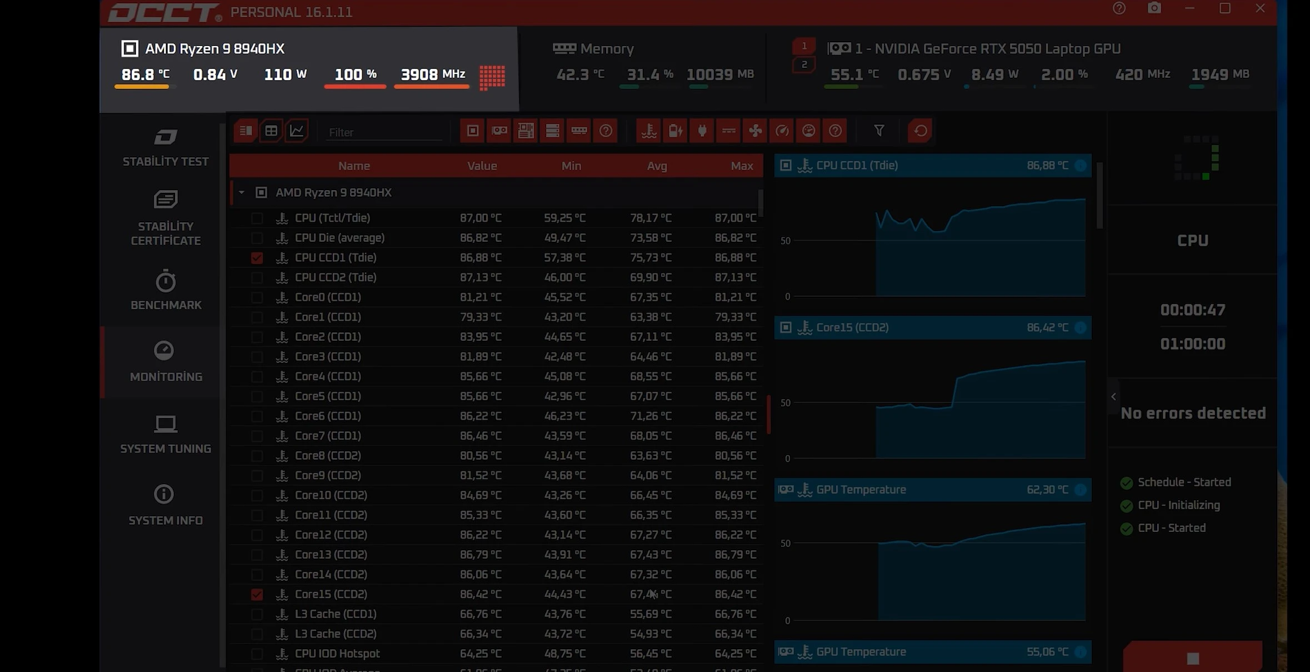Toggle the fan sensor filter icon
1310x672 pixels.
coord(755,131)
